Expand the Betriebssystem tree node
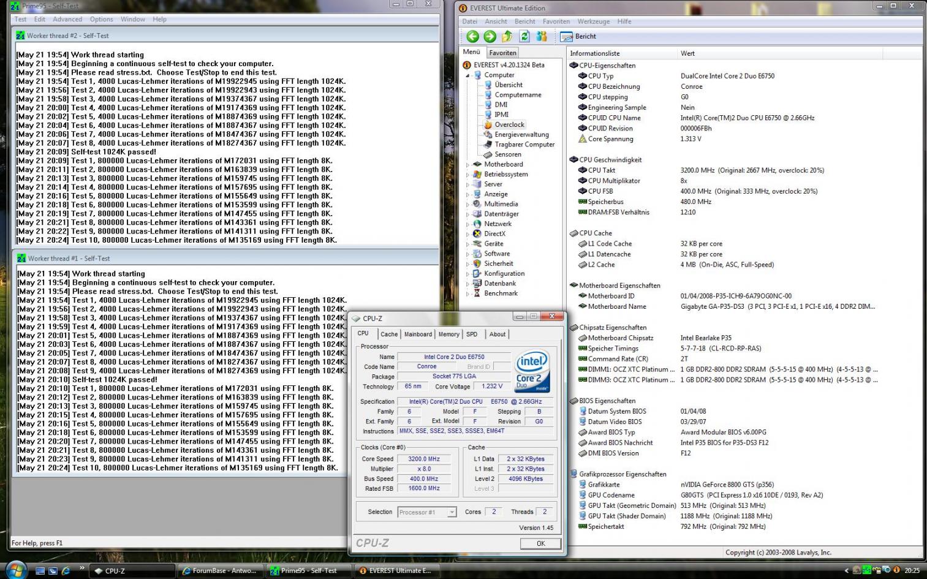The height and width of the screenshot is (579, 927). [x=467, y=175]
